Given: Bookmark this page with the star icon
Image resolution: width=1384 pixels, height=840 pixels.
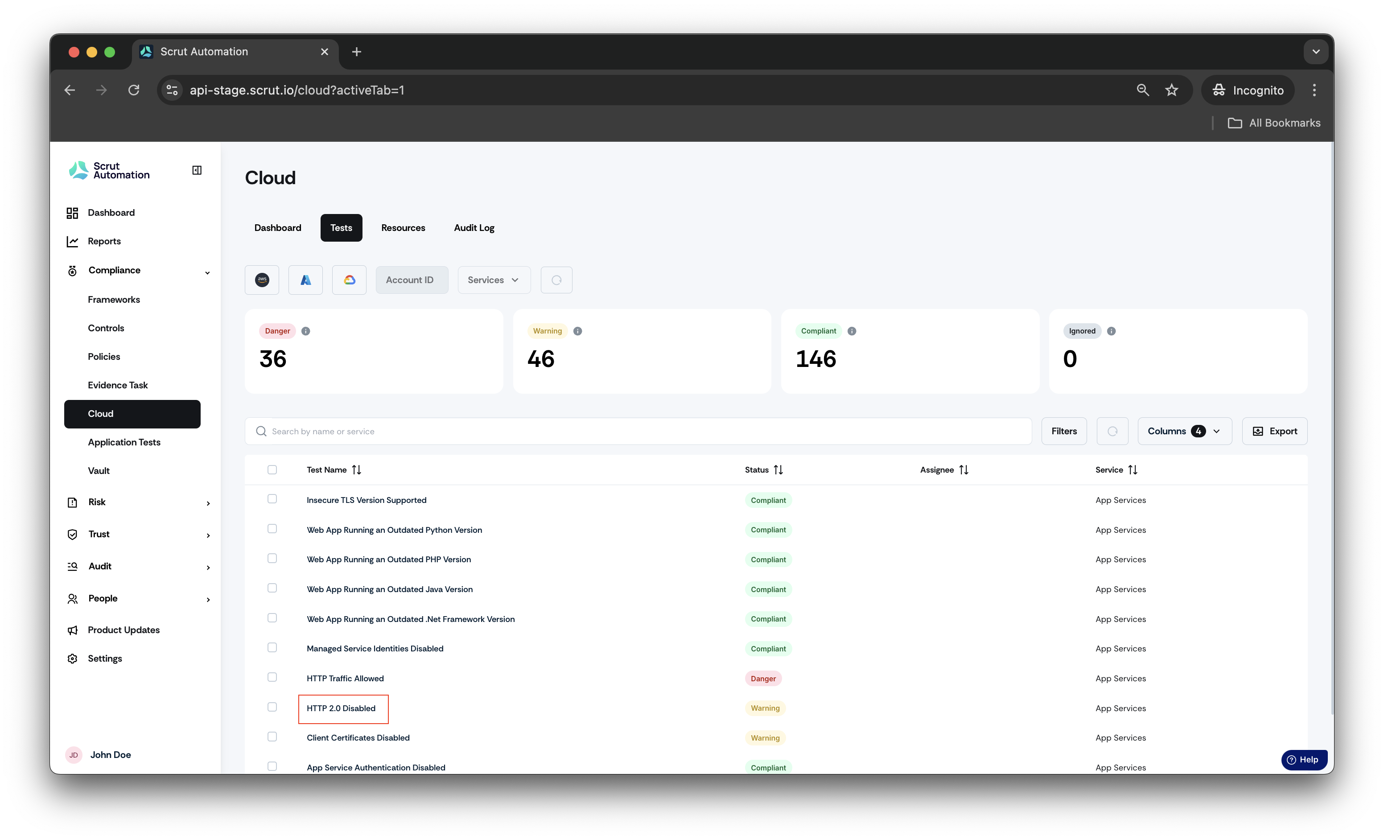Looking at the screenshot, I should tap(1172, 90).
